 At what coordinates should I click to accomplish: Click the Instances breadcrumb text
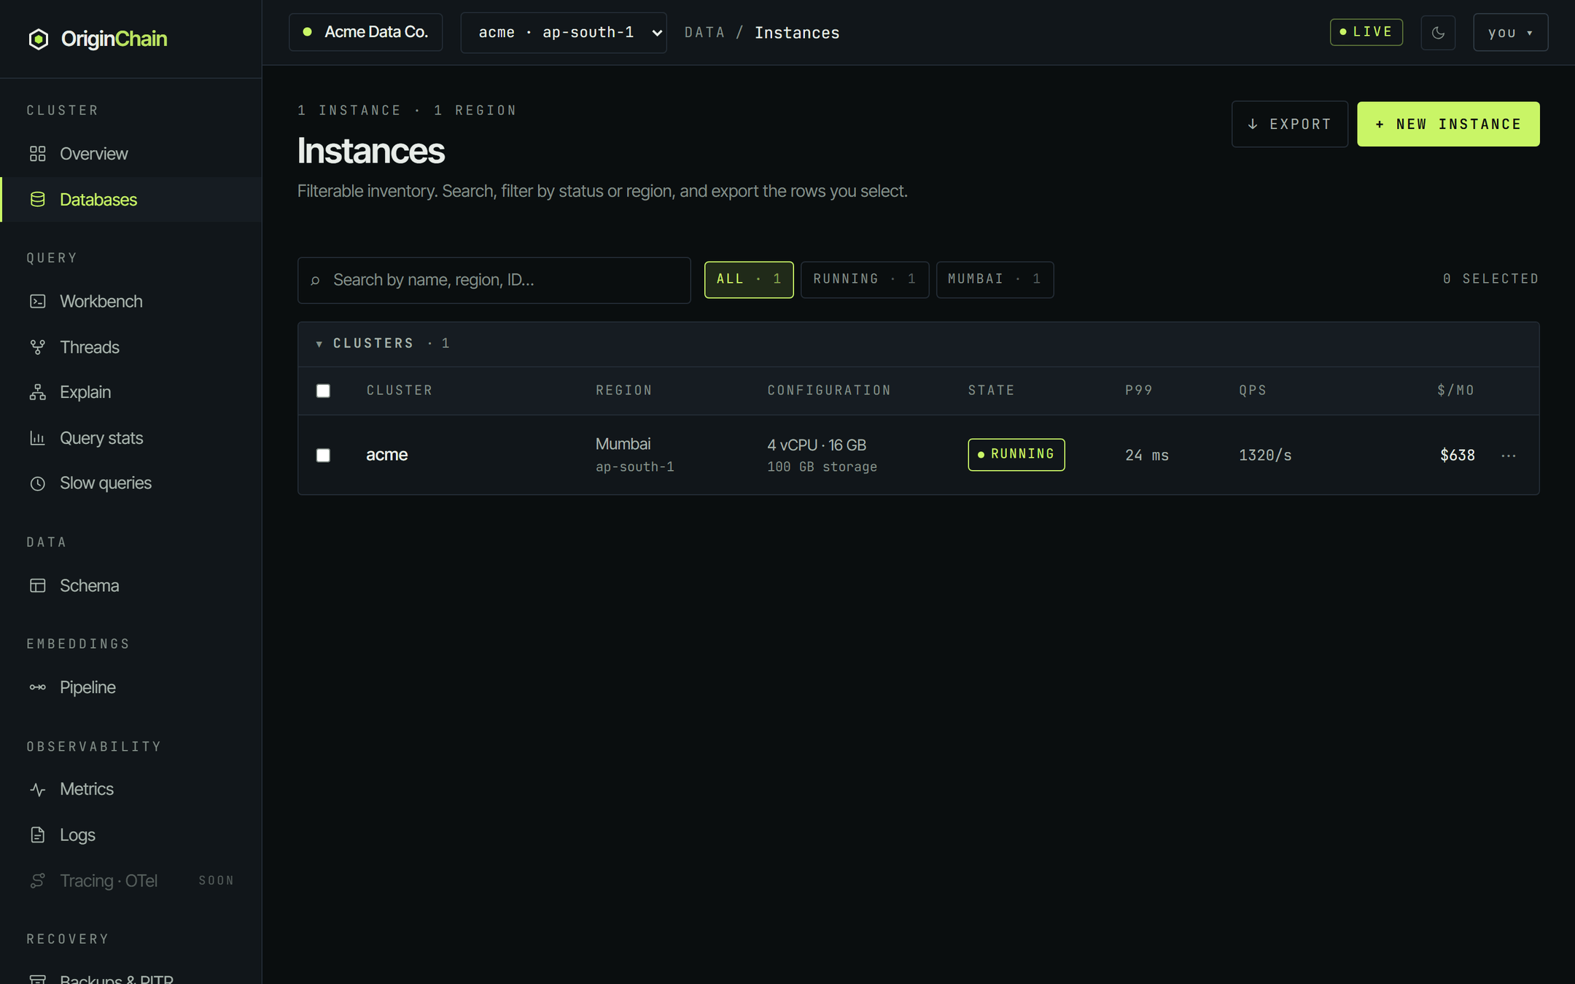(x=797, y=33)
